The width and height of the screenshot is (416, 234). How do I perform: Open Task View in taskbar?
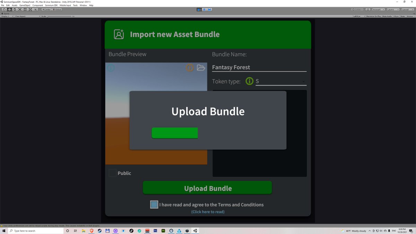75,231
